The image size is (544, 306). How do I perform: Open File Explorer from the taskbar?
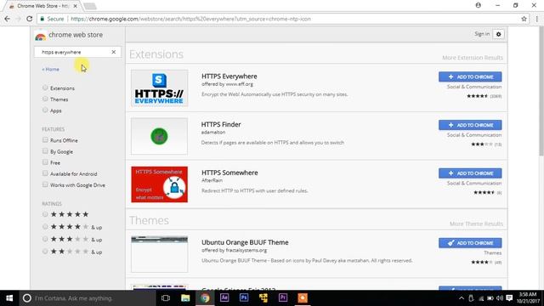(x=185, y=298)
